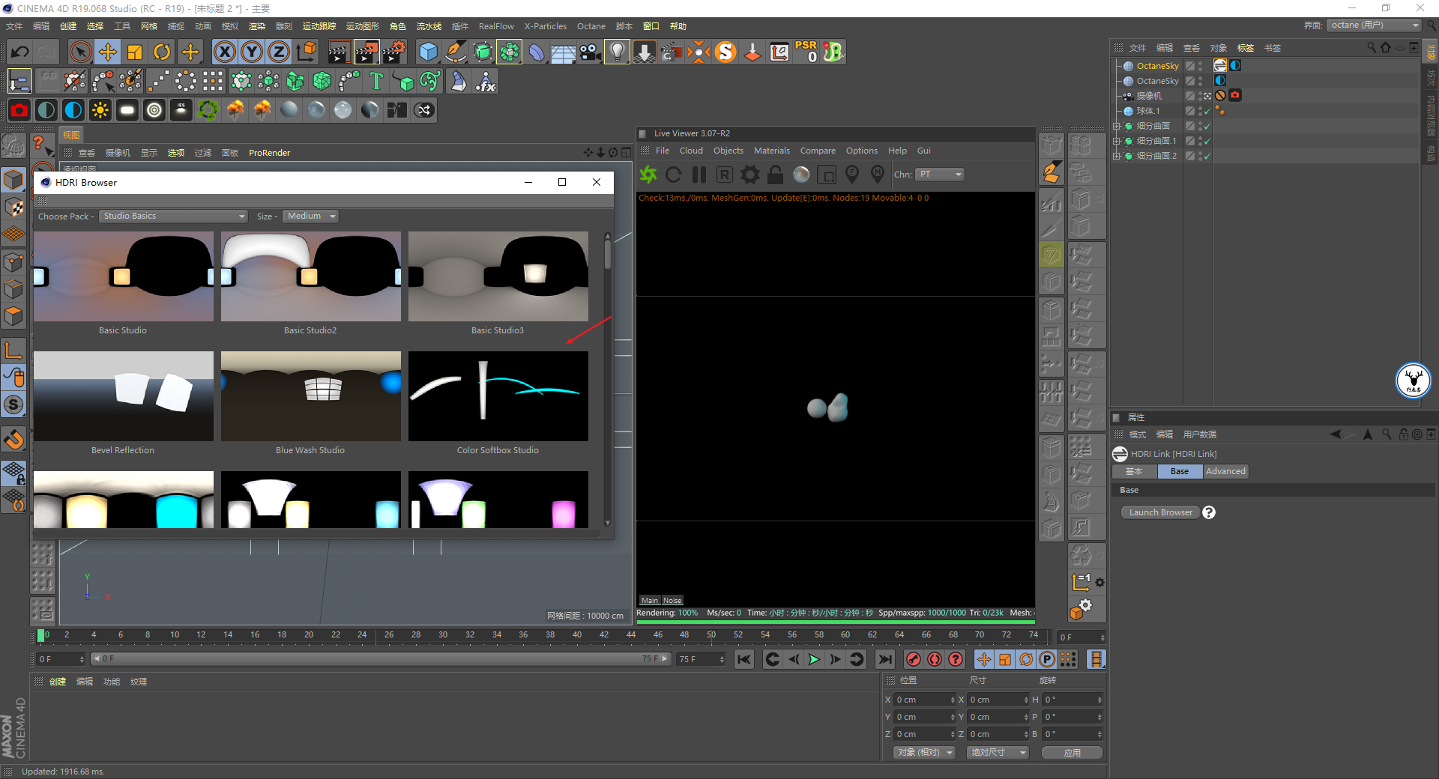The width and height of the screenshot is (1439, 779).
Task: Click the HDRI Link tag on OctaneSky
Action: tap(1220, 66)
